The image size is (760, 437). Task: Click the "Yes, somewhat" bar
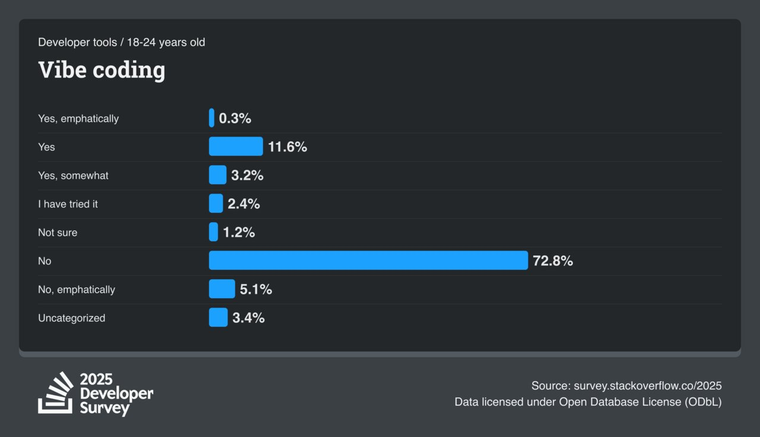pyautogui.click(x=217, y=175)
